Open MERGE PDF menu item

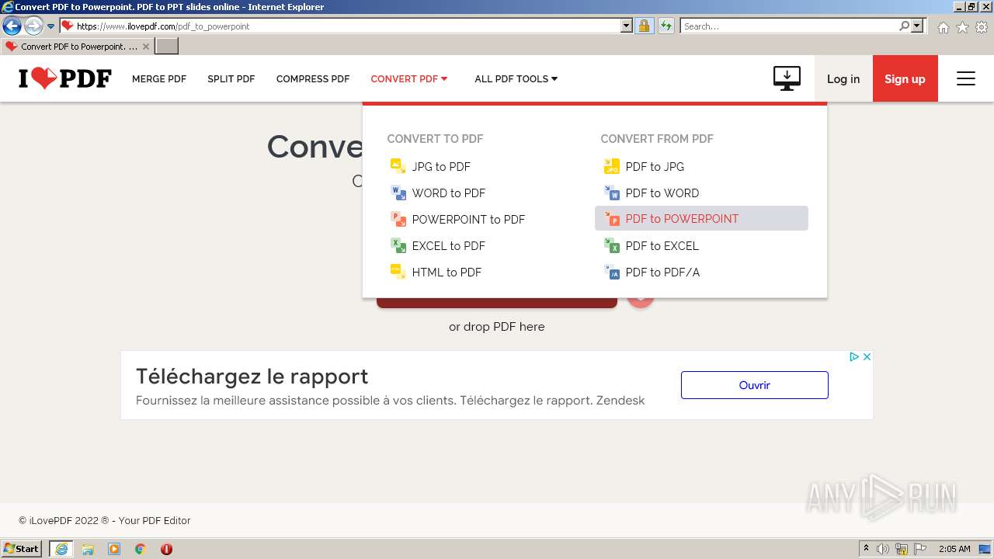pos(159,78)
